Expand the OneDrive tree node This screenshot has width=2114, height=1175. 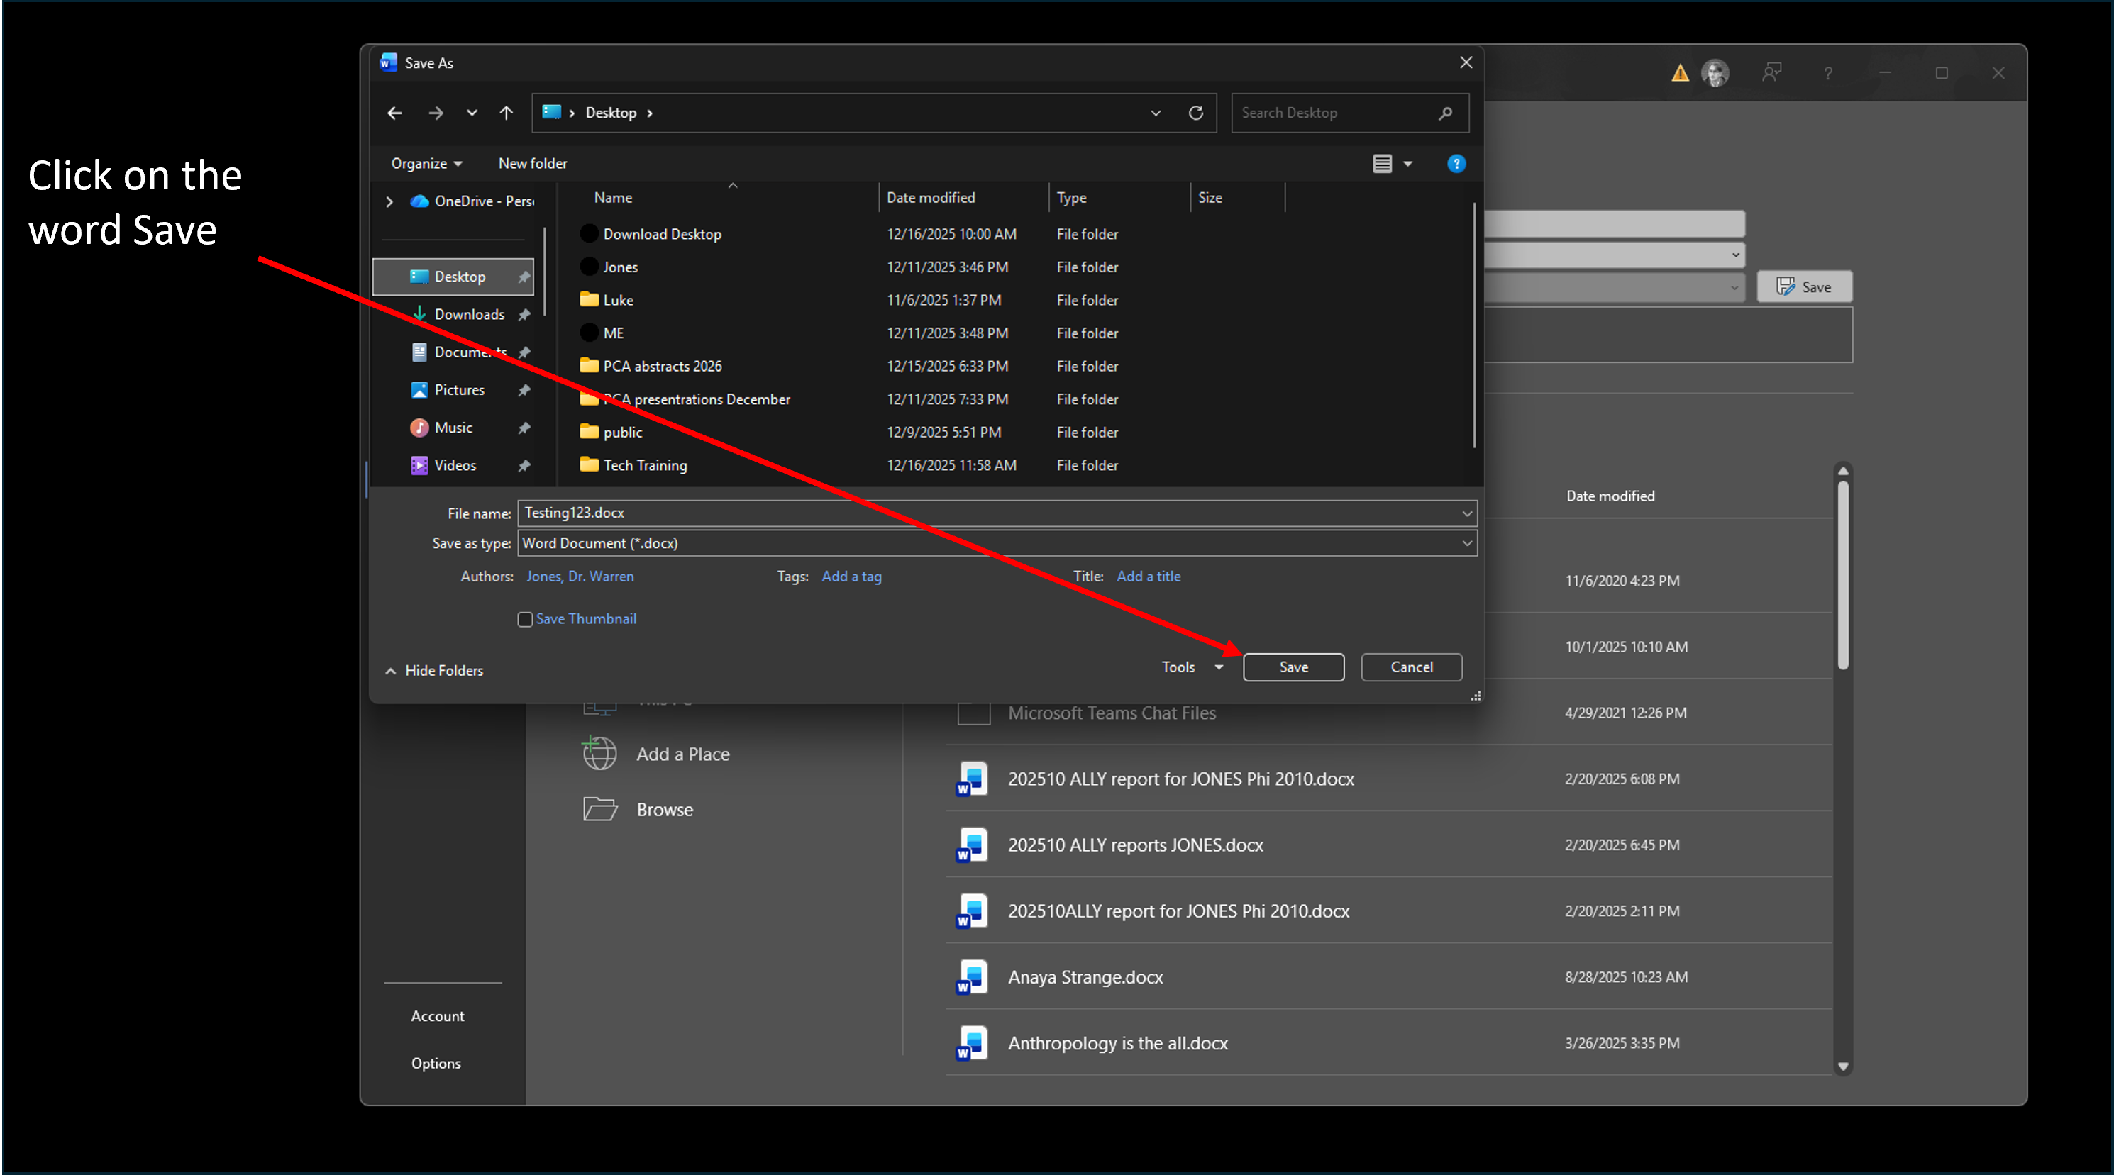[389, 201]
